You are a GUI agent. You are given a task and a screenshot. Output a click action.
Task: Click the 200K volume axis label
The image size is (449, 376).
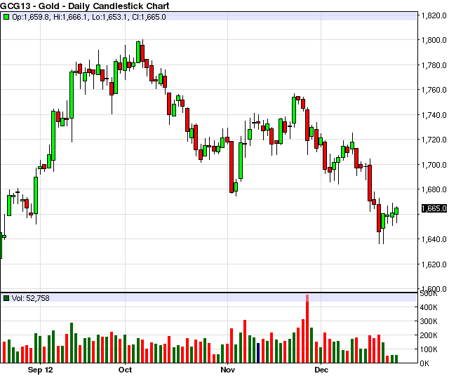coord(429,335)
